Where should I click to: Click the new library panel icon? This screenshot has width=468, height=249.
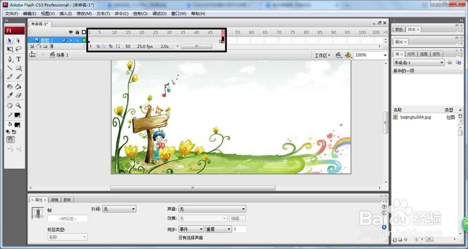pyautogui.click(x=458, y=62)
